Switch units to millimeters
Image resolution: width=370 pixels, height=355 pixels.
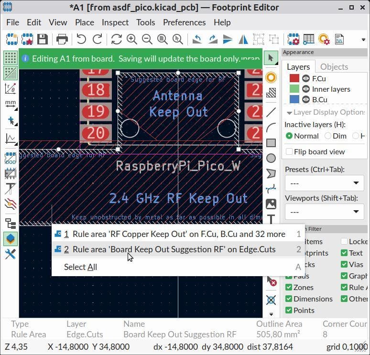pyautogui.click(x=11, y=104)
